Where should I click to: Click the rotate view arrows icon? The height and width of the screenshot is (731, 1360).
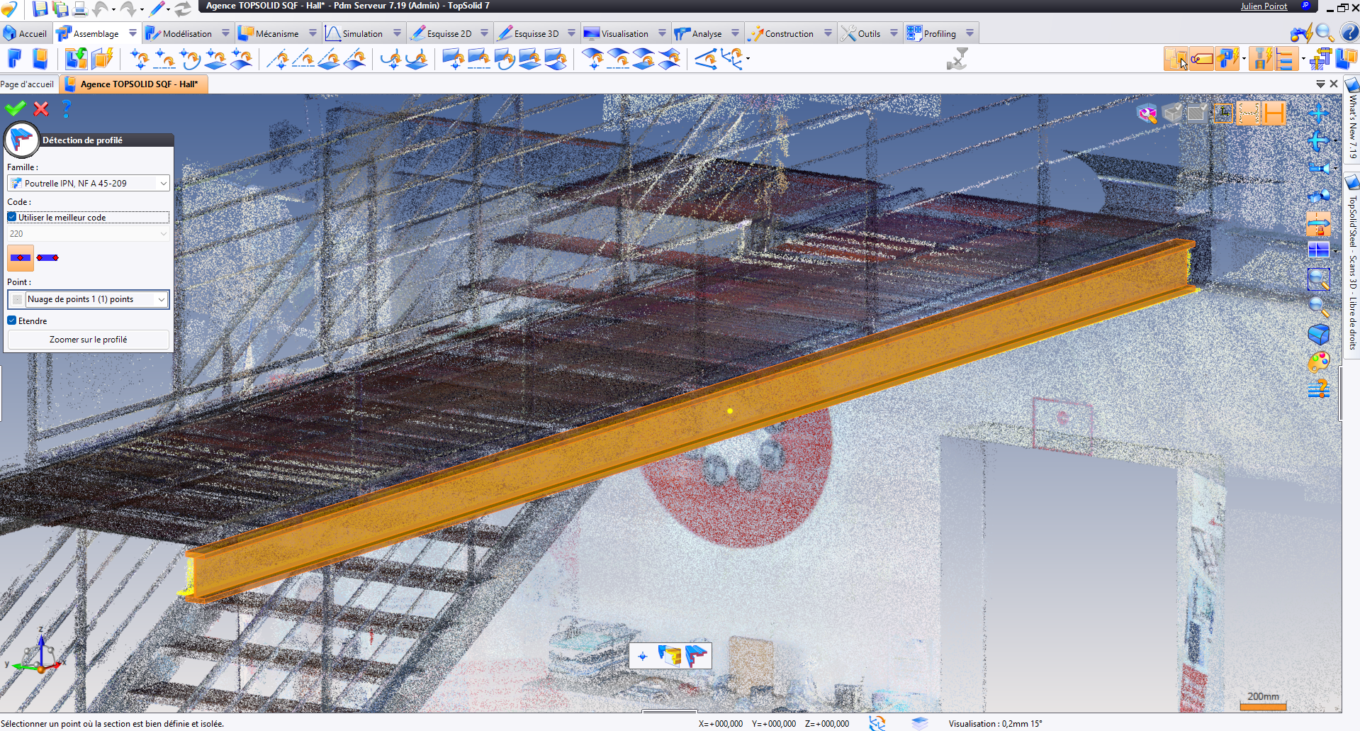(1318, 140)
